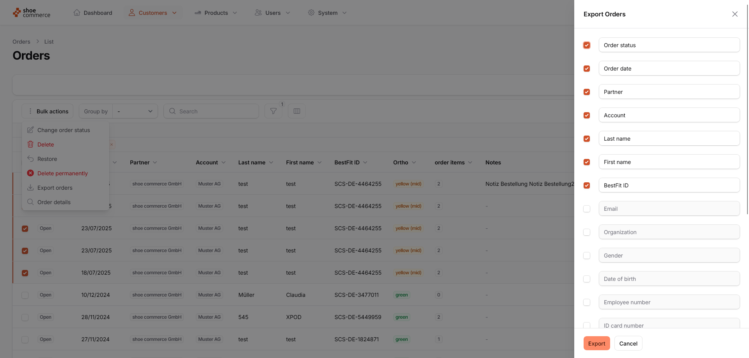Click the filter funnel icon
Viewport: 749px width, 358px height.
(x=273, y=111)
